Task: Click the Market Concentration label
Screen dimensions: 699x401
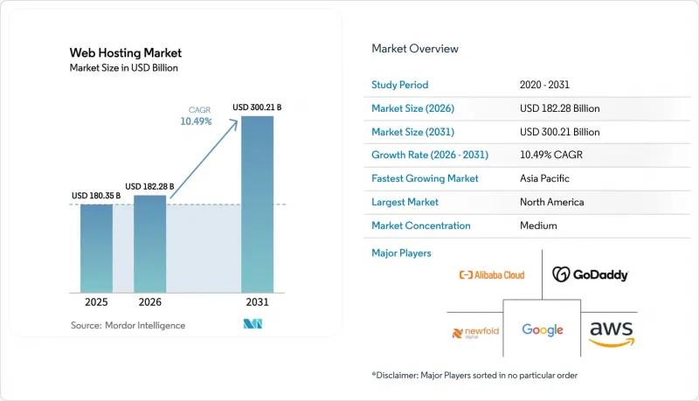Action: click(421, 225)
